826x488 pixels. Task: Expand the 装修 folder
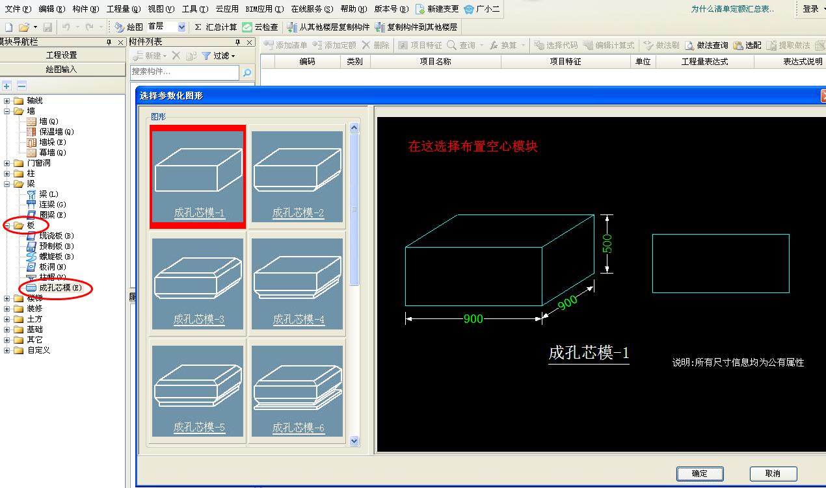7,309
